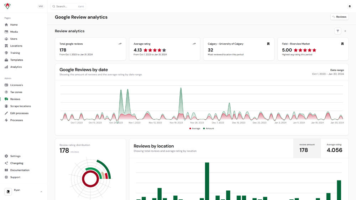
Task: Click the filter funnel icon
Action: (x=337, y=31)
